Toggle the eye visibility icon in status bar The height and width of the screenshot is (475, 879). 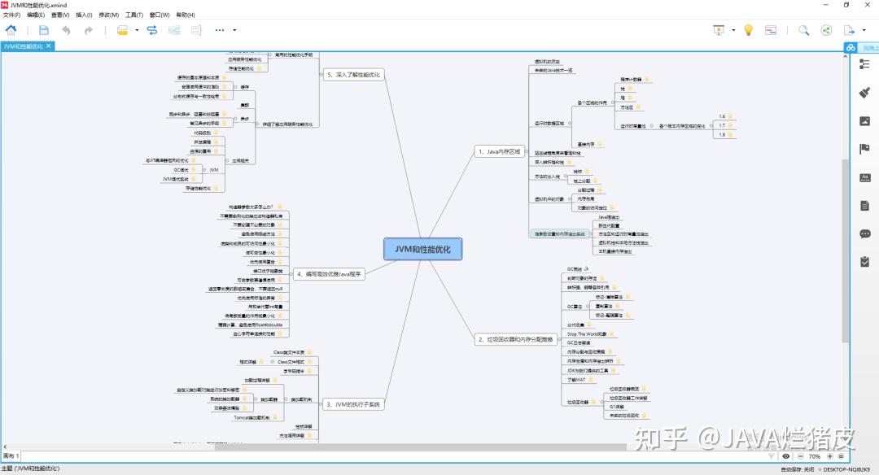point(786,456)
